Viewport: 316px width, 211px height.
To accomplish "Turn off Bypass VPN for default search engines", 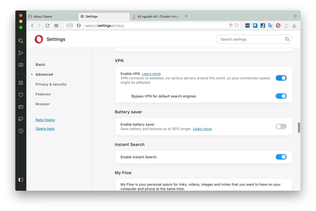I will pos(281,96).
